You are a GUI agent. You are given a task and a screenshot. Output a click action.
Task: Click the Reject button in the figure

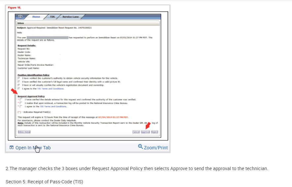pyautogui.click(x=155, y=132)
